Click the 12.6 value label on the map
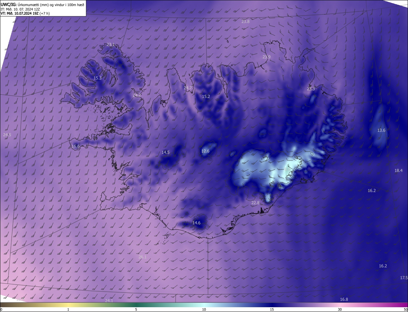This screenshot has width=408, height=312. pos(205,151)
